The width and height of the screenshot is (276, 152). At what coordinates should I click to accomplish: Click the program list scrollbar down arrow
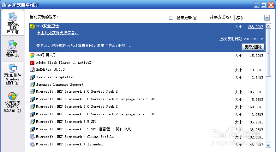268,145
